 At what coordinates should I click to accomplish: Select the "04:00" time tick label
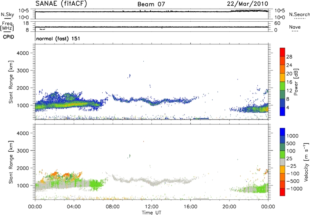pyautogui.click(x=74, y=207)
